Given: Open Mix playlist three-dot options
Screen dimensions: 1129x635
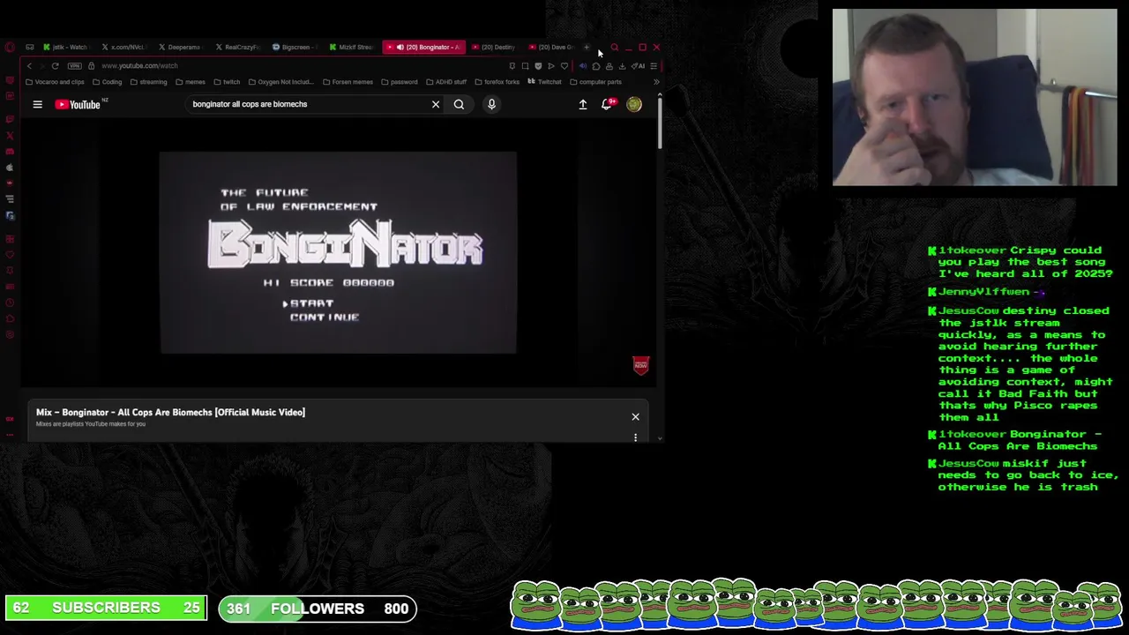Looking at the screenshot, I should pyautogui.click(x=635, y=437).
